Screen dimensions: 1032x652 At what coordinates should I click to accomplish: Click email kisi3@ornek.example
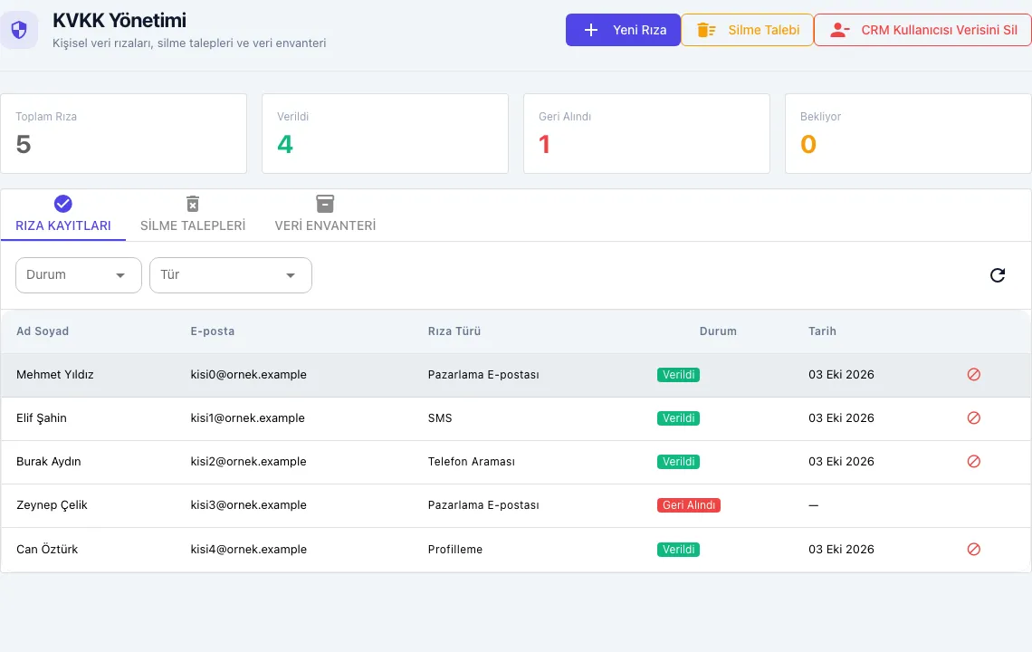coord(249,505)
